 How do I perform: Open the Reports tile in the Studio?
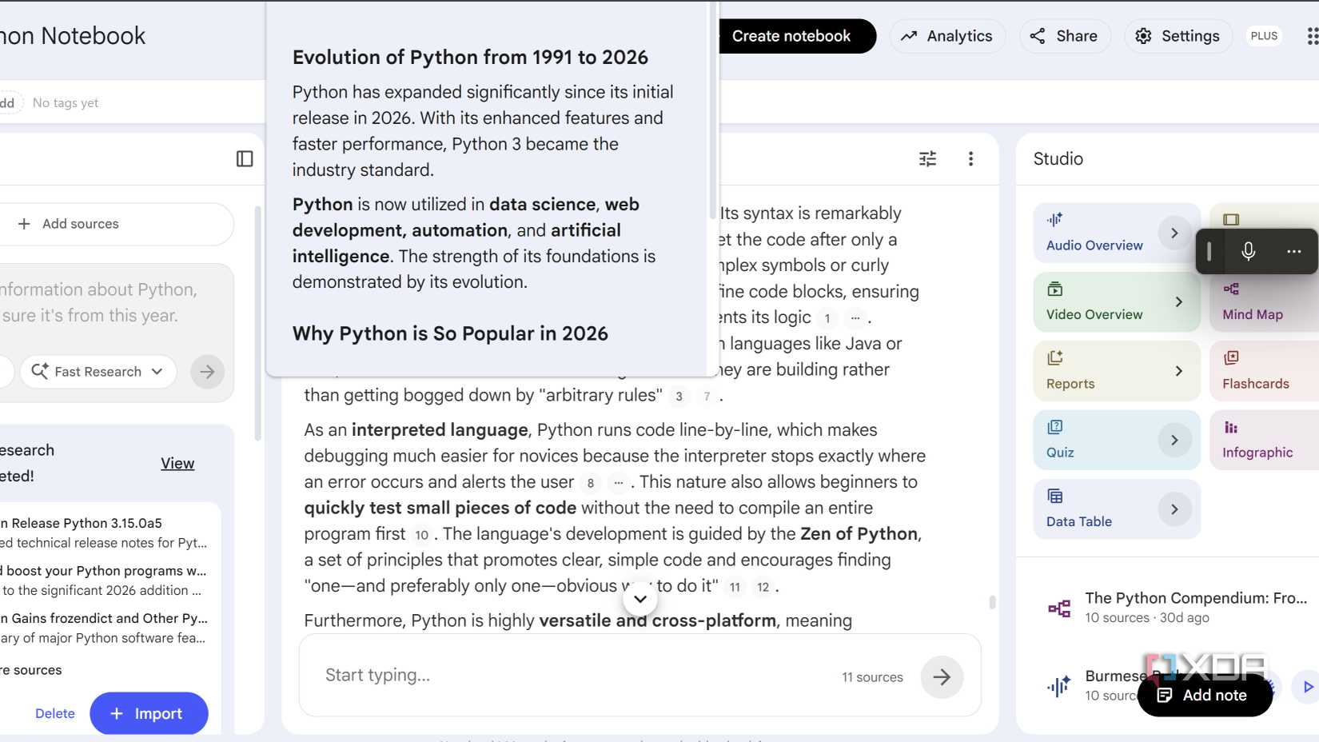click(1095, 371)
